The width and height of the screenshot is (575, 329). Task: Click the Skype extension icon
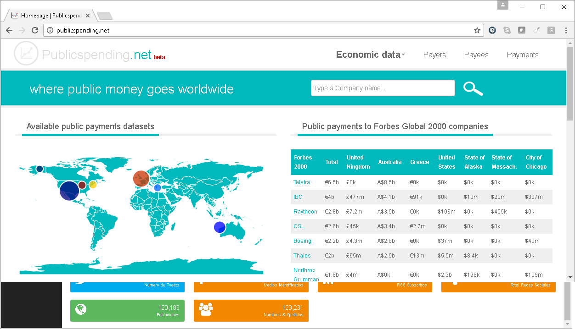[507, 30]
